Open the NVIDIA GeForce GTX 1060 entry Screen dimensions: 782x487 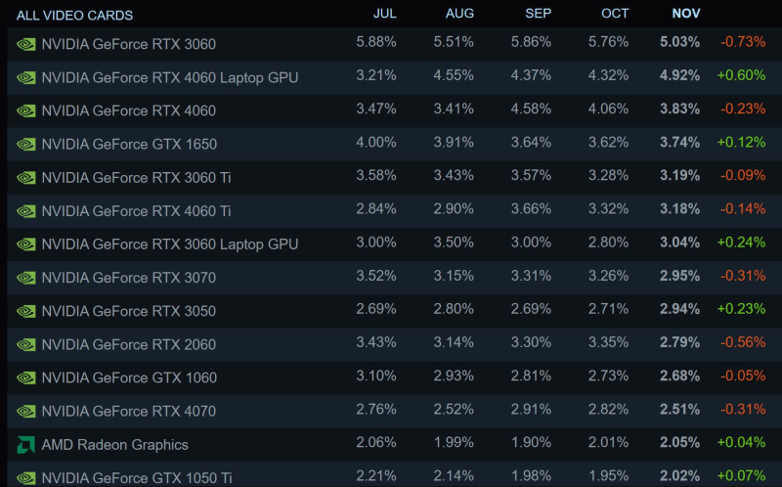[128, 377]
